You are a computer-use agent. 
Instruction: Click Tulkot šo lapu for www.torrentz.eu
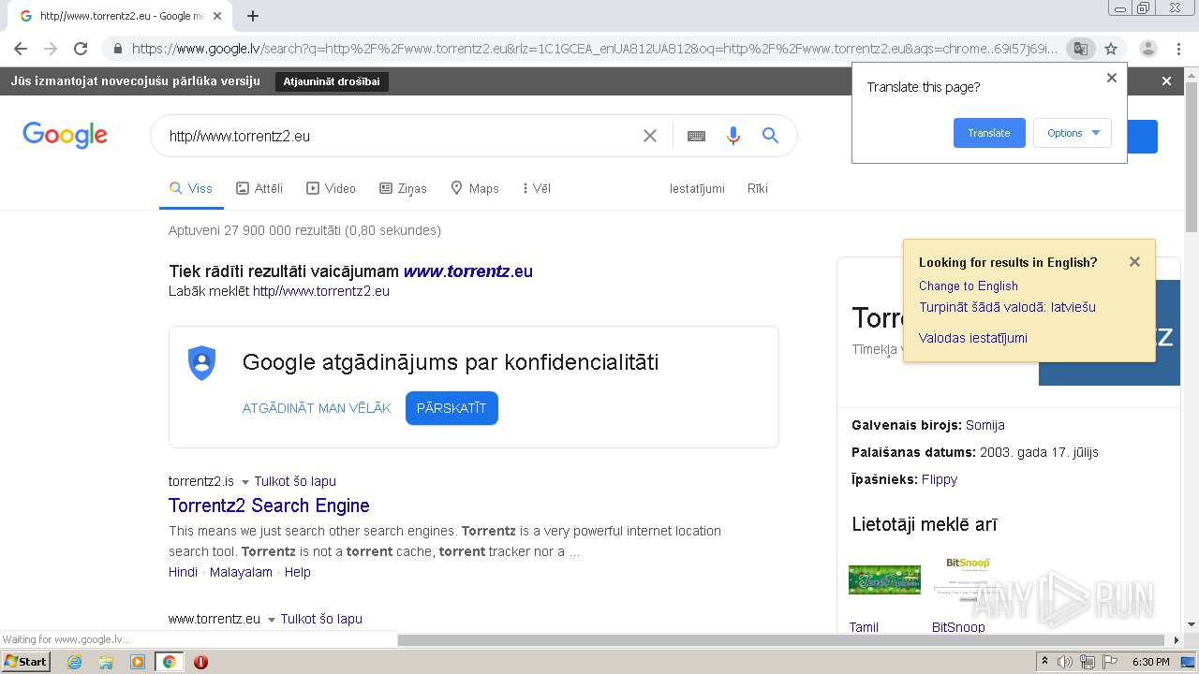[x=321, y=619]
